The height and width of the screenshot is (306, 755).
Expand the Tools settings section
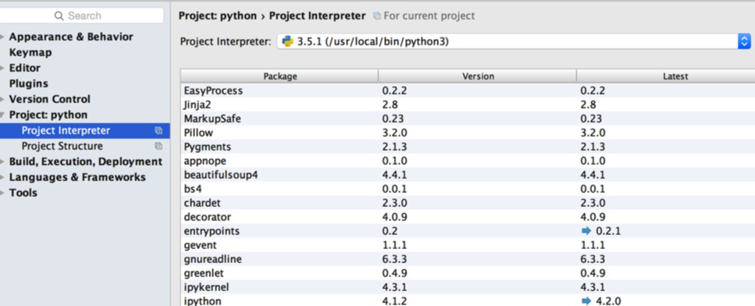point(2,193)
